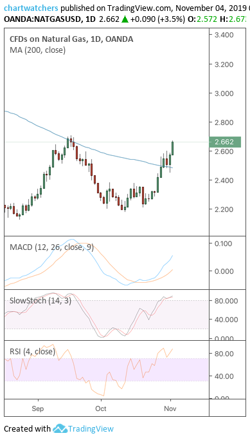This screenshot has width=250, height=440.
Task: Click the 3.000 price axis label
Action: pyautogui.click(x=224, y=93)
